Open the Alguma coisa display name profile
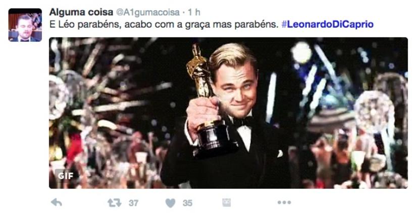Viewport: 415px width, 217px height. pyautogui.click(x=81, y=12)
